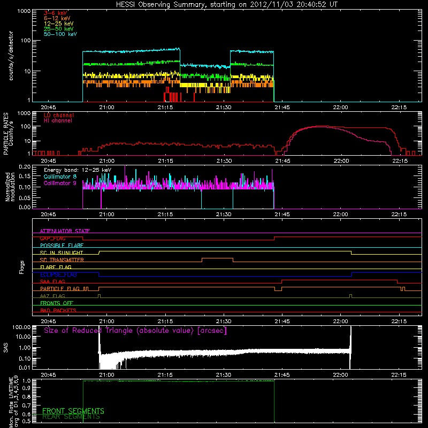The image size is (428, 428).
Task: Click the Flags panel axis label
Action: tap(22, 267)
